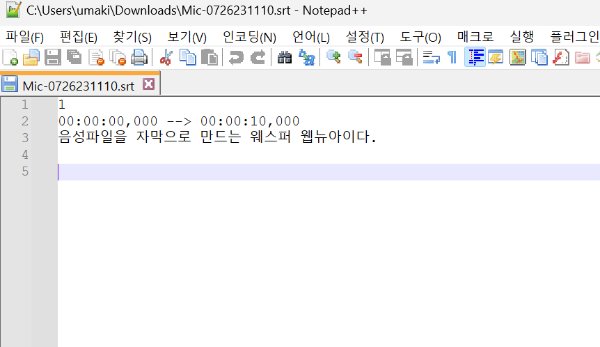
Task: Click the subtitle index 1 on line 1
Action: point(62,105)
